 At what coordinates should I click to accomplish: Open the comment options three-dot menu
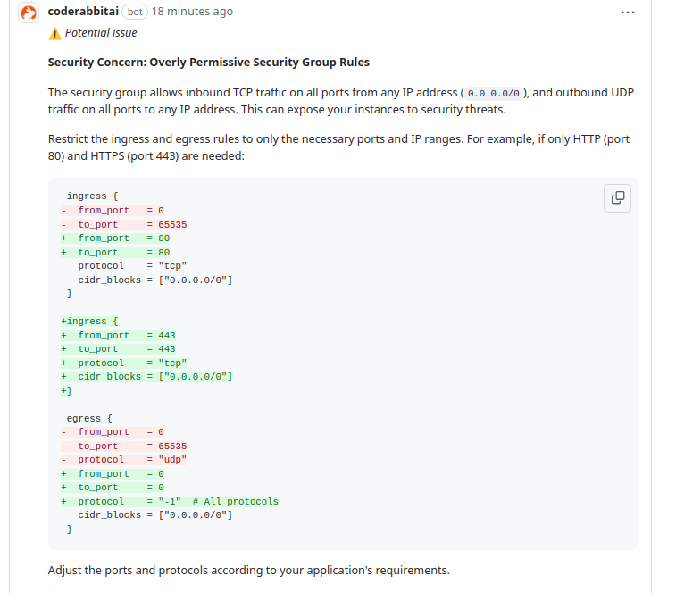628,13
